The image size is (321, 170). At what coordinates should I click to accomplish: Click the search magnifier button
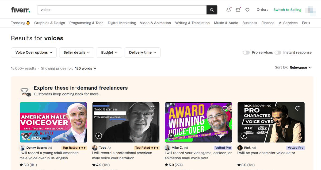(212, 10)
